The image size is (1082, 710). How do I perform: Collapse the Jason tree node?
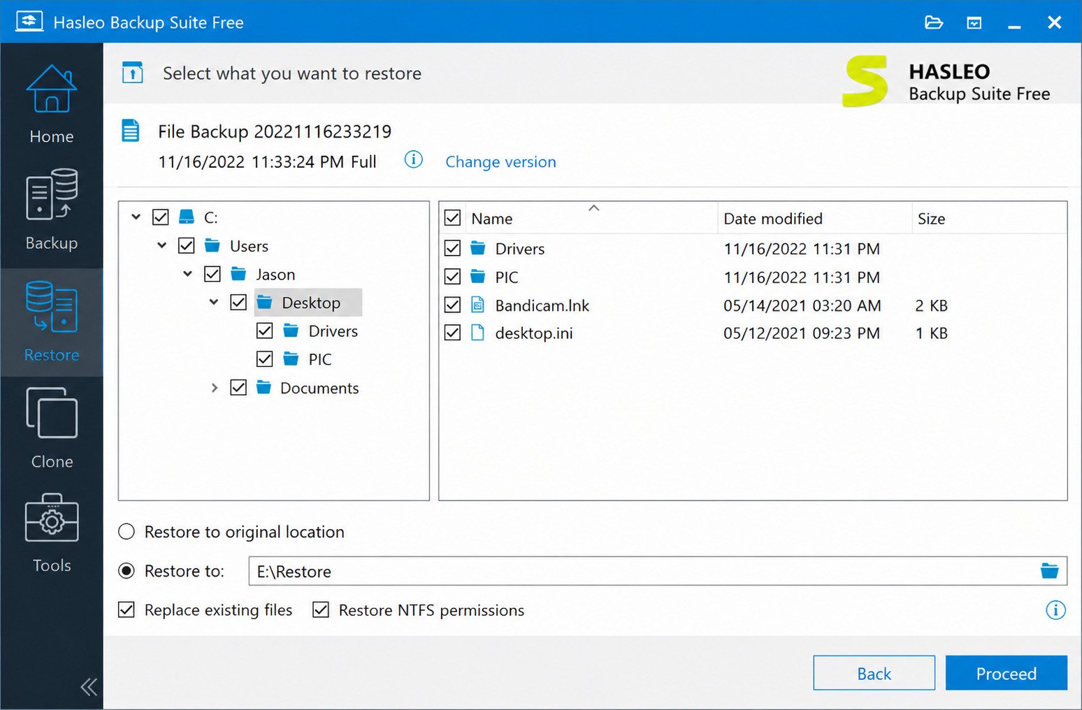188,274
